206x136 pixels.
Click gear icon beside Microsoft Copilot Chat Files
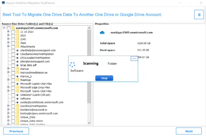pos(18,84)
